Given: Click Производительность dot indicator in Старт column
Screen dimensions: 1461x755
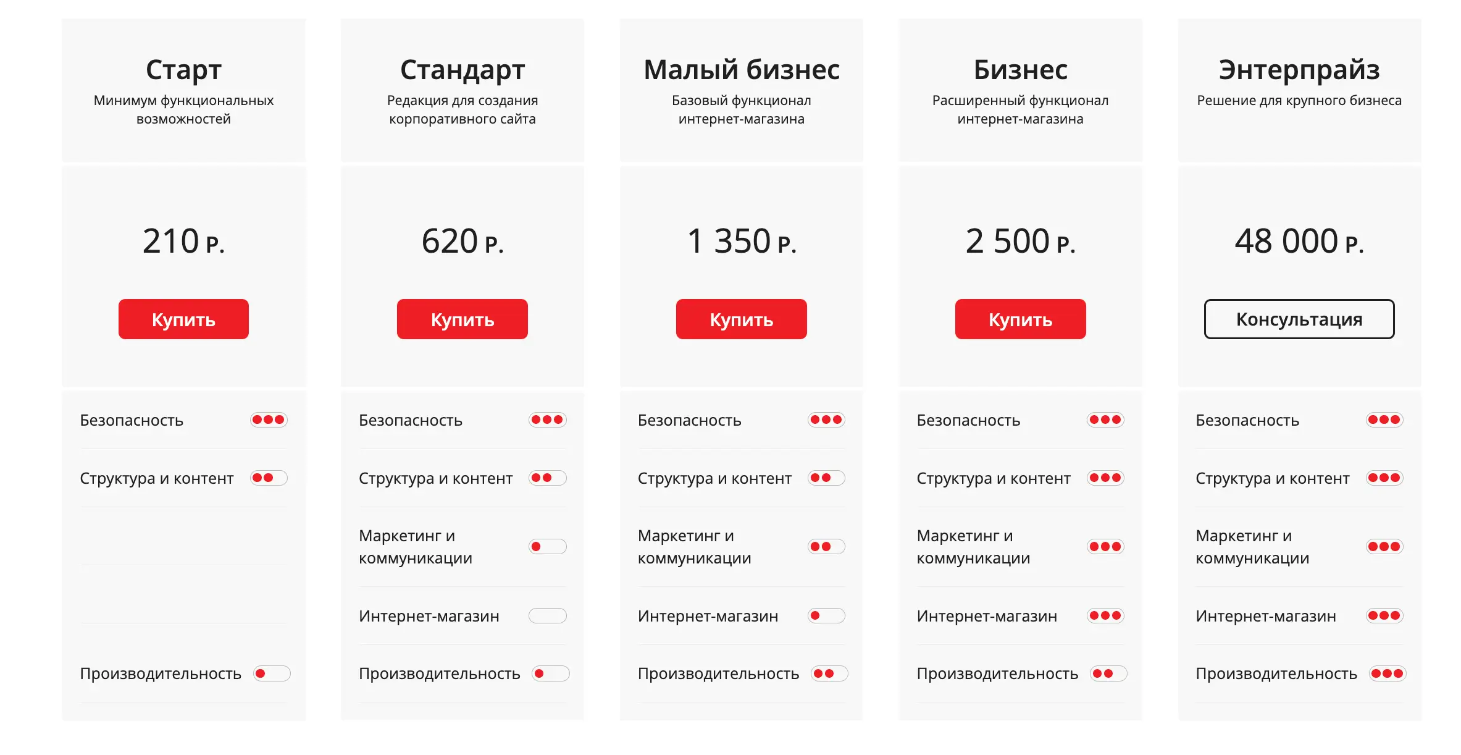Looking at the screenshot, I should point(272,673).
